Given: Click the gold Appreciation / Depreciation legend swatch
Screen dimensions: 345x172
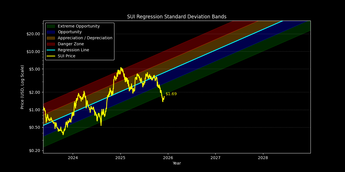Looking at the screenshot, I should coord(50,38).
